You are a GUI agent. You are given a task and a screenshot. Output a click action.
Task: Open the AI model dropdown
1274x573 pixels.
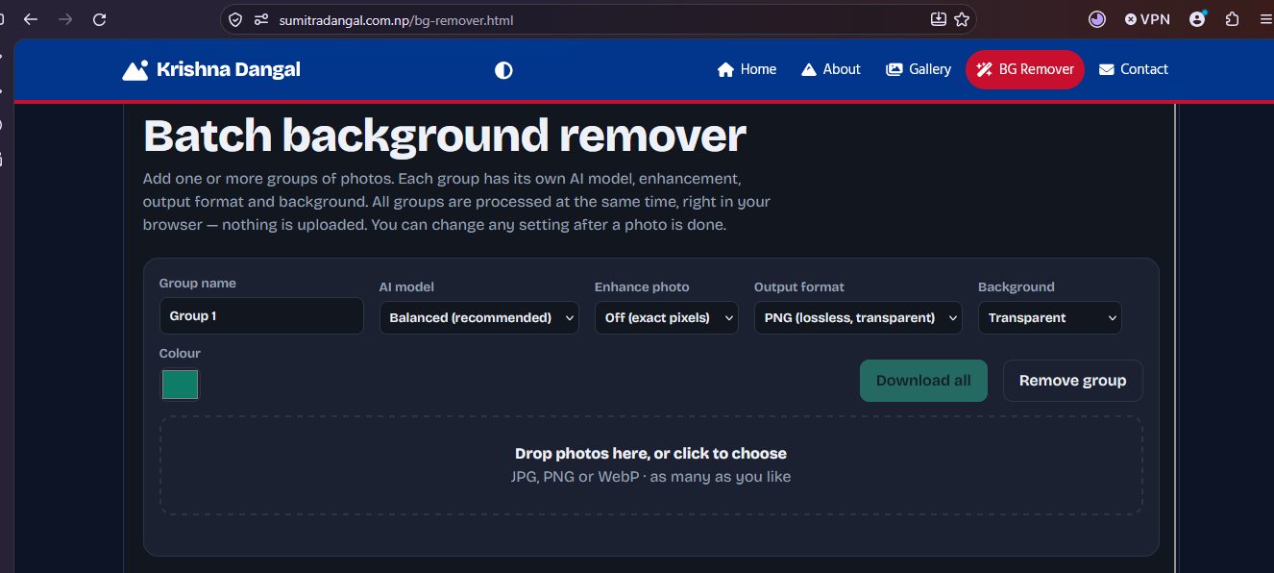coord(479,317)
